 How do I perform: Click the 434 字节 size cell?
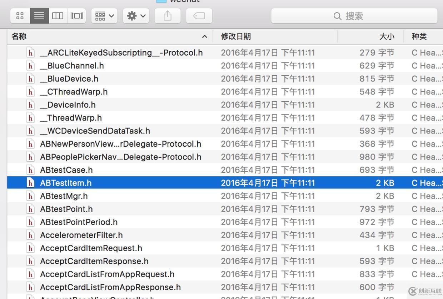coord(377,235)
